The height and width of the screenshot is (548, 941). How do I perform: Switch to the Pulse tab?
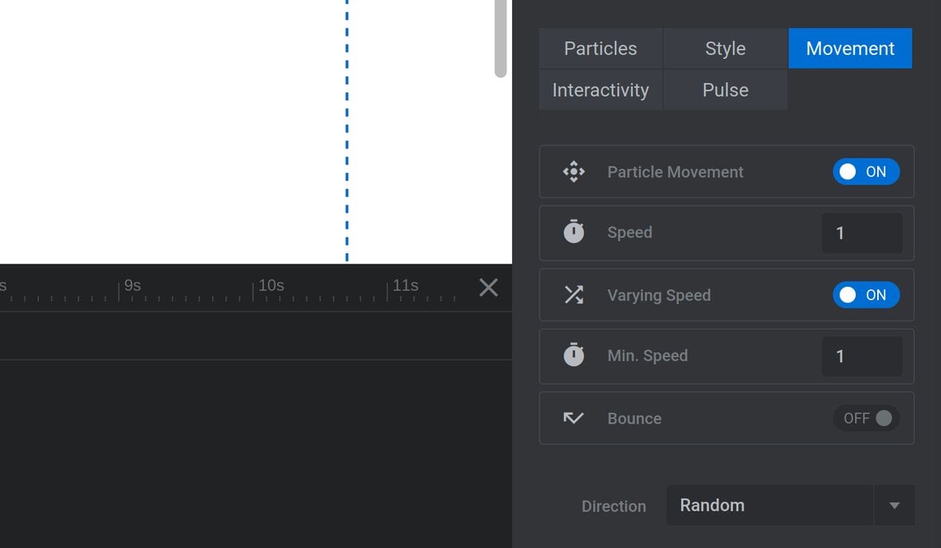point(726,90)
